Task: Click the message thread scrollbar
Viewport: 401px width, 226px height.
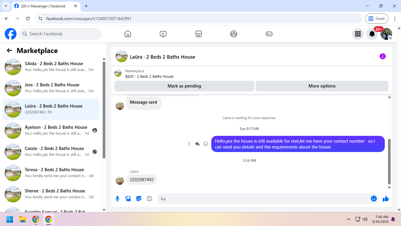Action: coord(389,161)
